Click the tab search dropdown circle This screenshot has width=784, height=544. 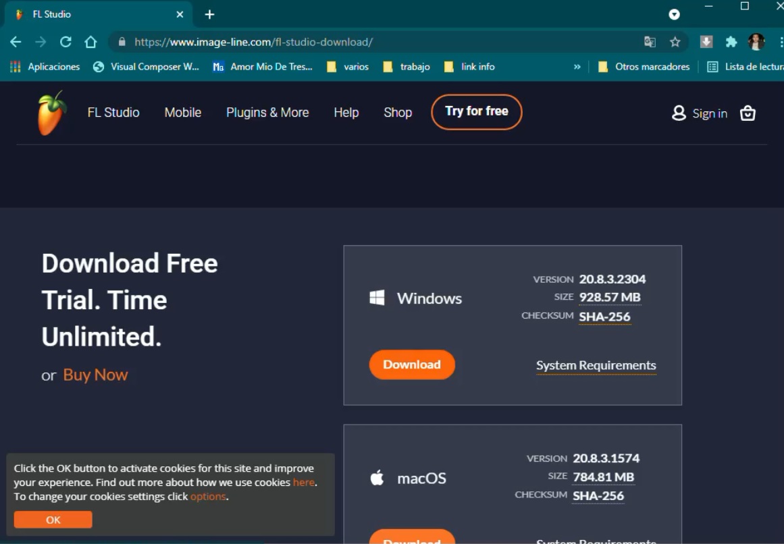pyautogui.click(x=674, y=14)
